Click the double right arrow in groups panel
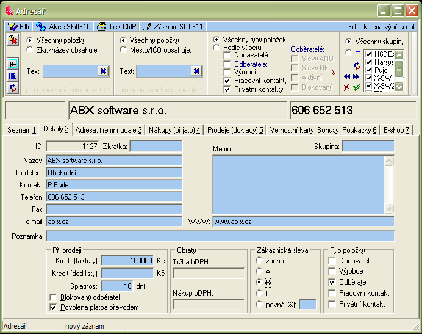Viewport: 422px width, 334px height. (x=356, y=77)
